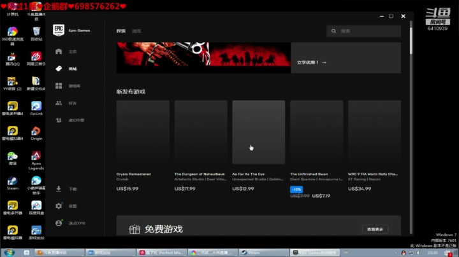Open the Perfect Mix taskbar button
This screenshot has width=459, height=257.
tap(162, 253)
